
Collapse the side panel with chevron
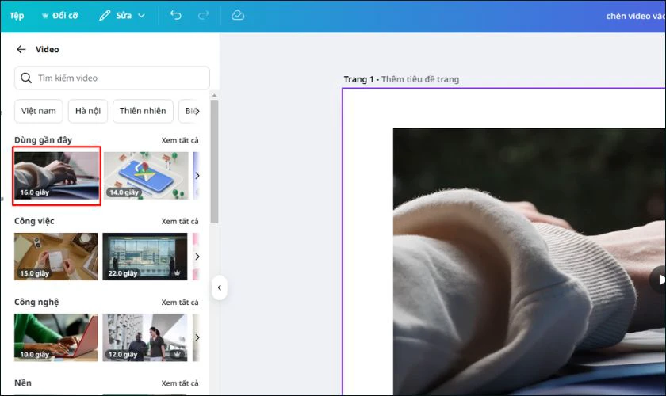click(219, 287)
